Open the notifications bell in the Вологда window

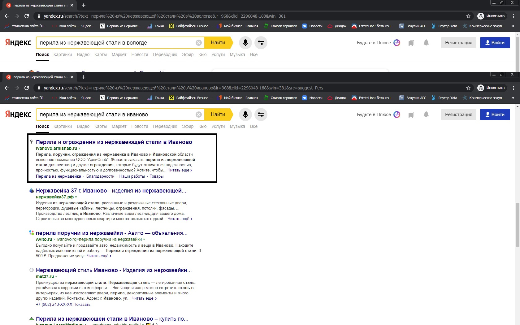click(426, 43)
